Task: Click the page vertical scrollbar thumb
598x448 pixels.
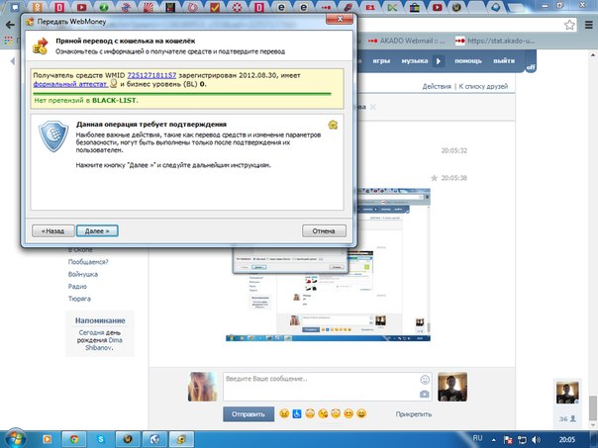Action: click(593, 406)
